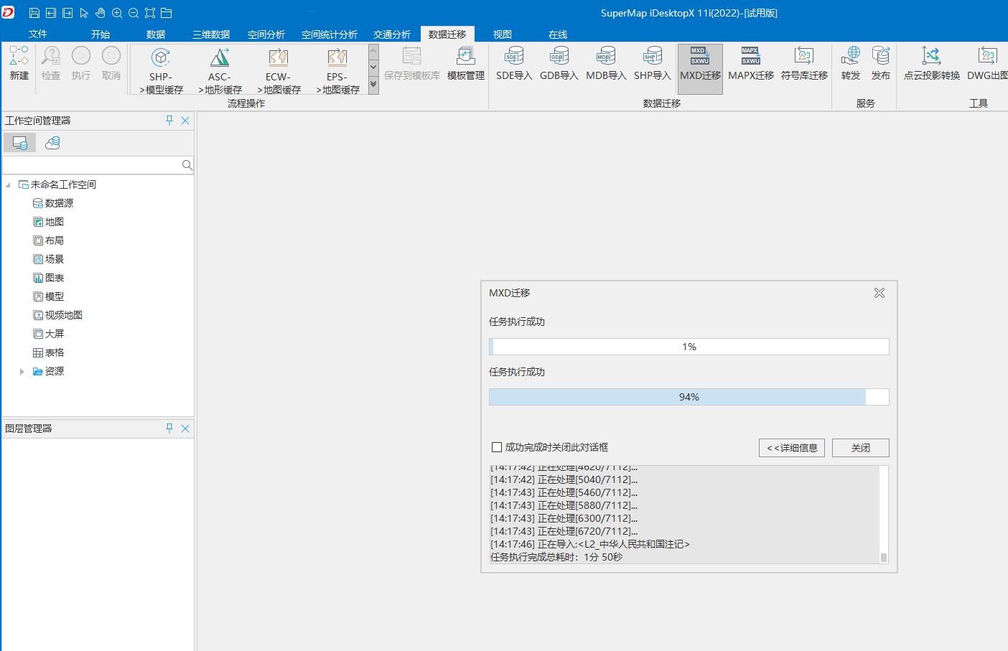The width and height of the screenshot is (1008, 651).
Task: Close the 工作空间管理器 panel
Action: click(x=185, y=121)
